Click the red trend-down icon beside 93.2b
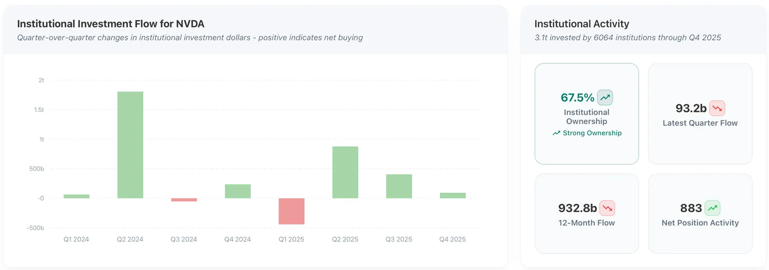This screenshot has height=270, width=769. (x=717, y=108)
